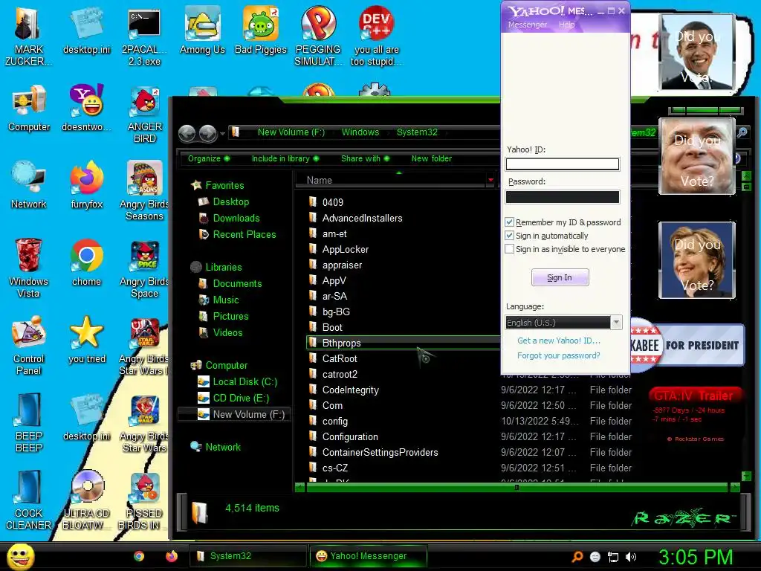Click the Explorer Back navigation arrow
The image size is (761, 571).
coord(187,133)
